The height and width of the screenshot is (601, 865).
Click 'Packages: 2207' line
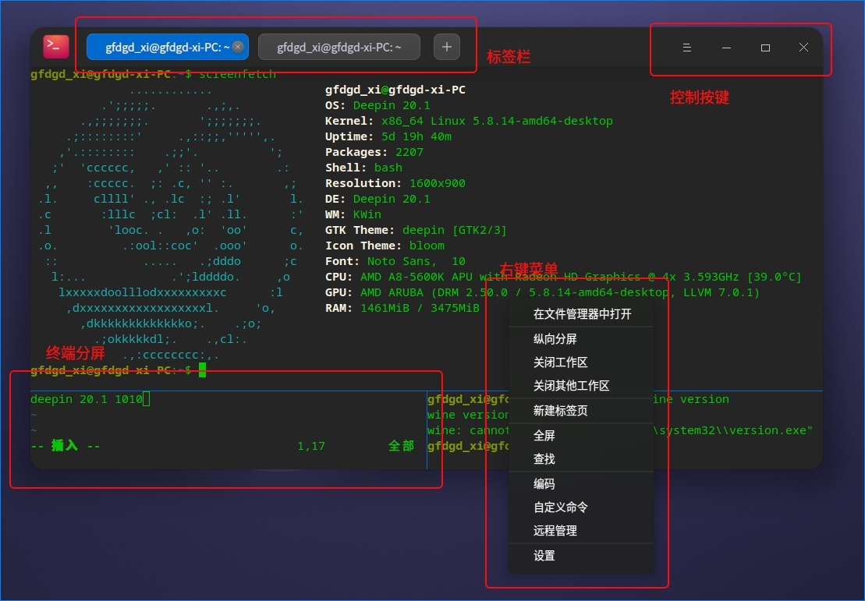pos(374,152)
